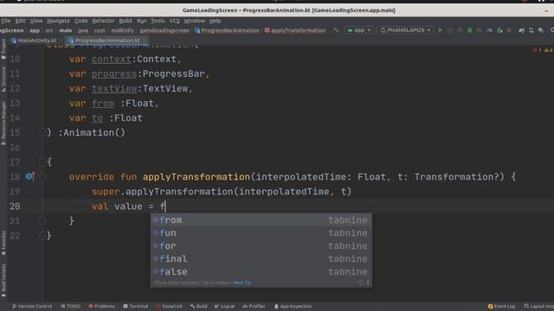Open the Favorites sidebar panel
Viewport: 554px width, 311px height.
[3, 243]
